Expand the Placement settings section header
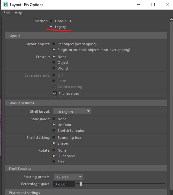This screenshot has height=195, width=173. [86, 192]
